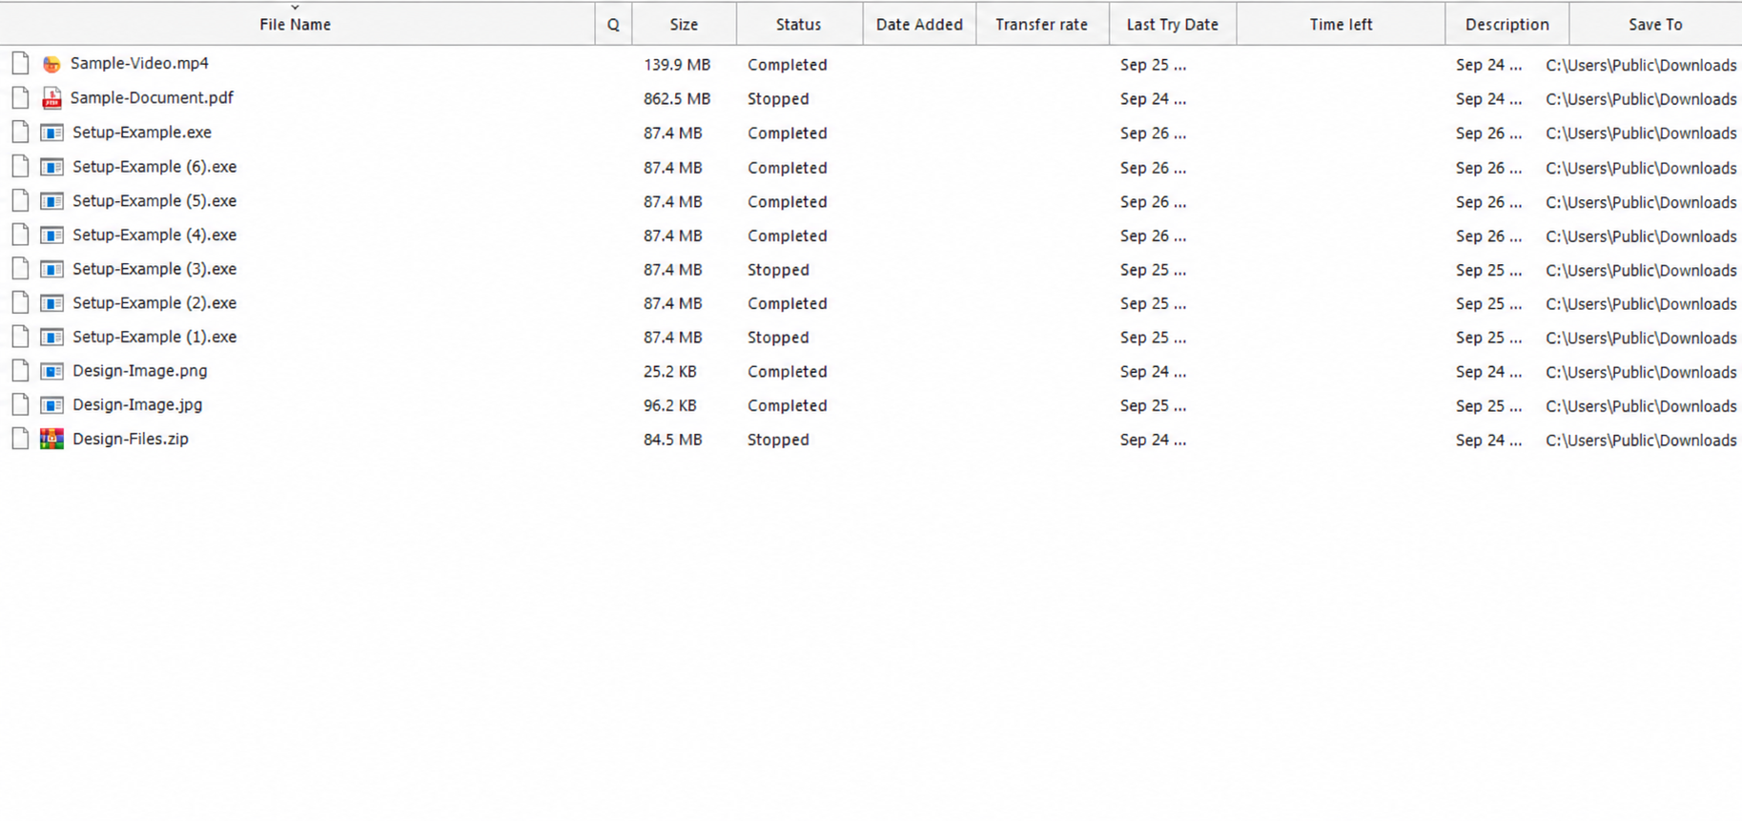Screen dimensions: 1742x821
Task: Sort the list by the File Name column
Action: coord(296,24)
